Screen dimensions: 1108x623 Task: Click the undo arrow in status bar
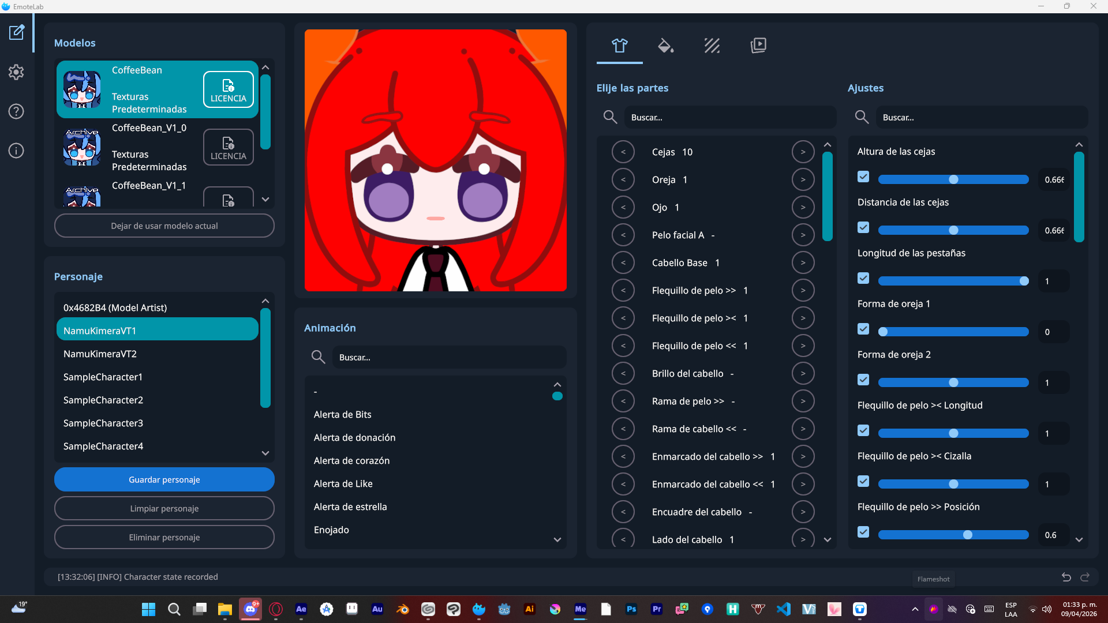click(x=1066, y=577)
